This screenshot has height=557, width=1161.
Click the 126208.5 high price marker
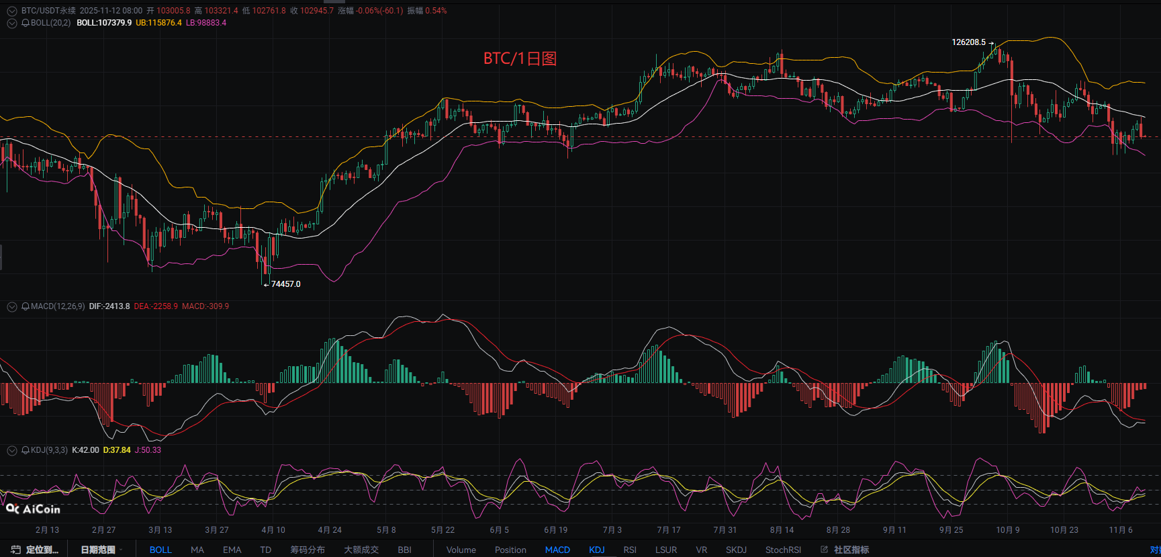[968, 42]
